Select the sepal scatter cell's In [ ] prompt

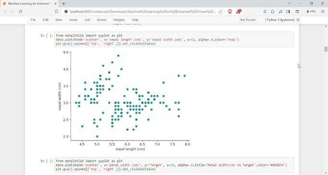(x=47, y=36)
